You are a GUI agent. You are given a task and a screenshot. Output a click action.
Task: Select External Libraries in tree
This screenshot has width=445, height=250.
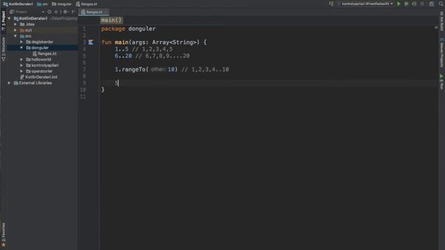33,83
